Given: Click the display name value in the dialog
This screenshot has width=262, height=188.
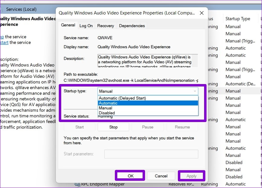Looking at the screenshot, I should 134,47.
